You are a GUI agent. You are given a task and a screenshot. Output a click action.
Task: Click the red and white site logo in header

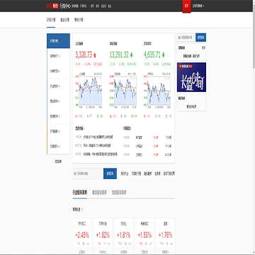pos(52,6)
